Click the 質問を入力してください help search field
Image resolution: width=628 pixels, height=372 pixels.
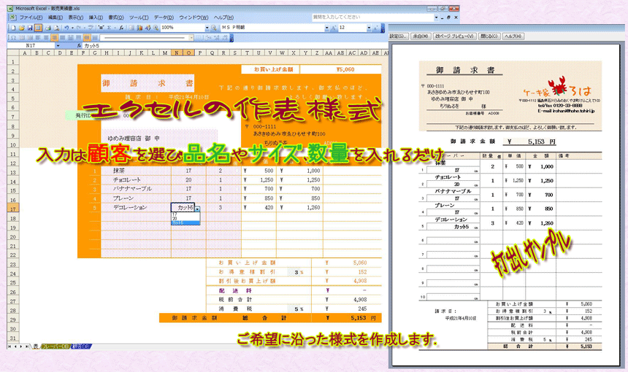point(365,16)
